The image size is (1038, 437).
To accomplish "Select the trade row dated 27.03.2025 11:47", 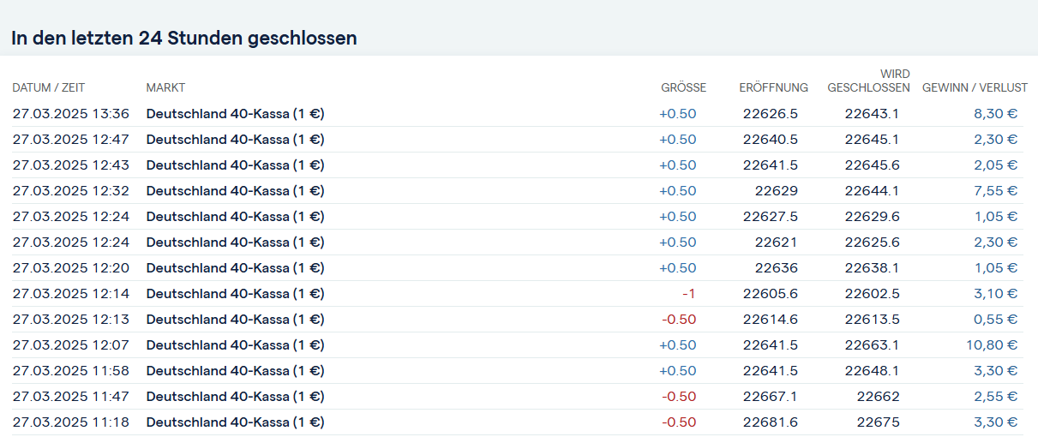I will 518,396.
